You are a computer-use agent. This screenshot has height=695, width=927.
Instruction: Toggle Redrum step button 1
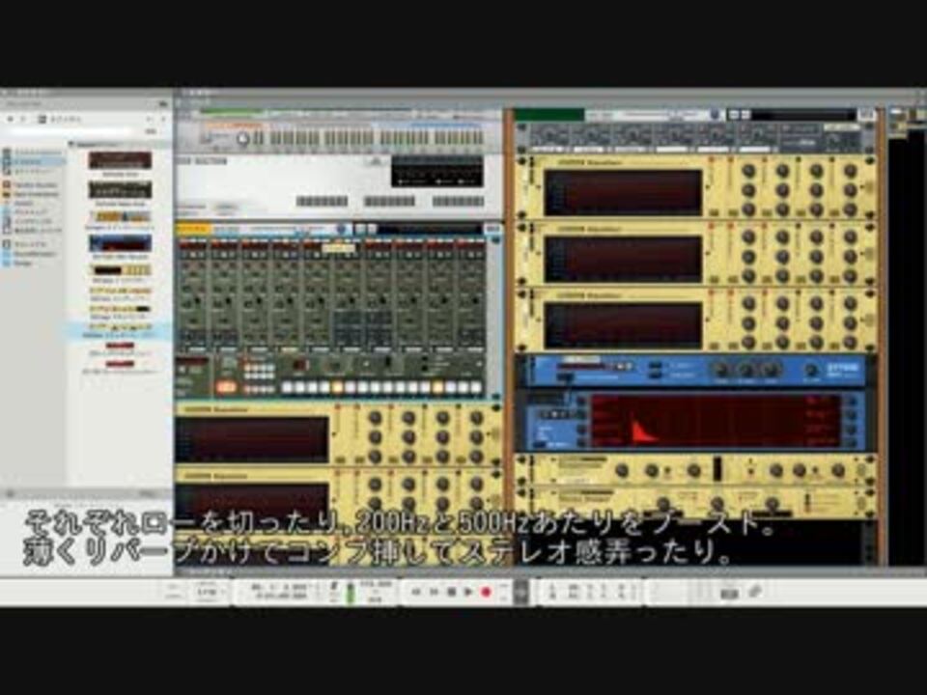288,388
